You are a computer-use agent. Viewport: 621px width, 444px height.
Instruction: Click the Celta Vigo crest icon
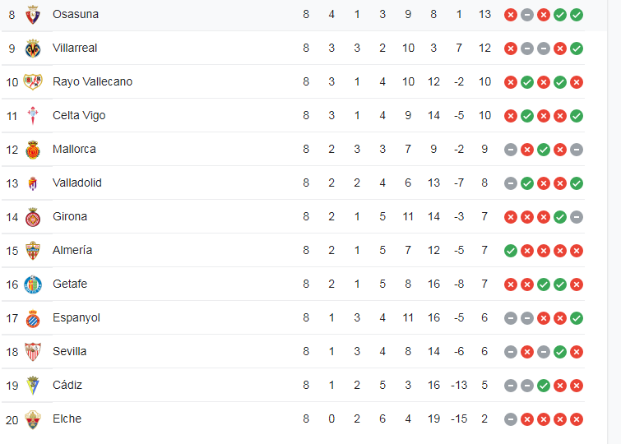tap(33, 116)
